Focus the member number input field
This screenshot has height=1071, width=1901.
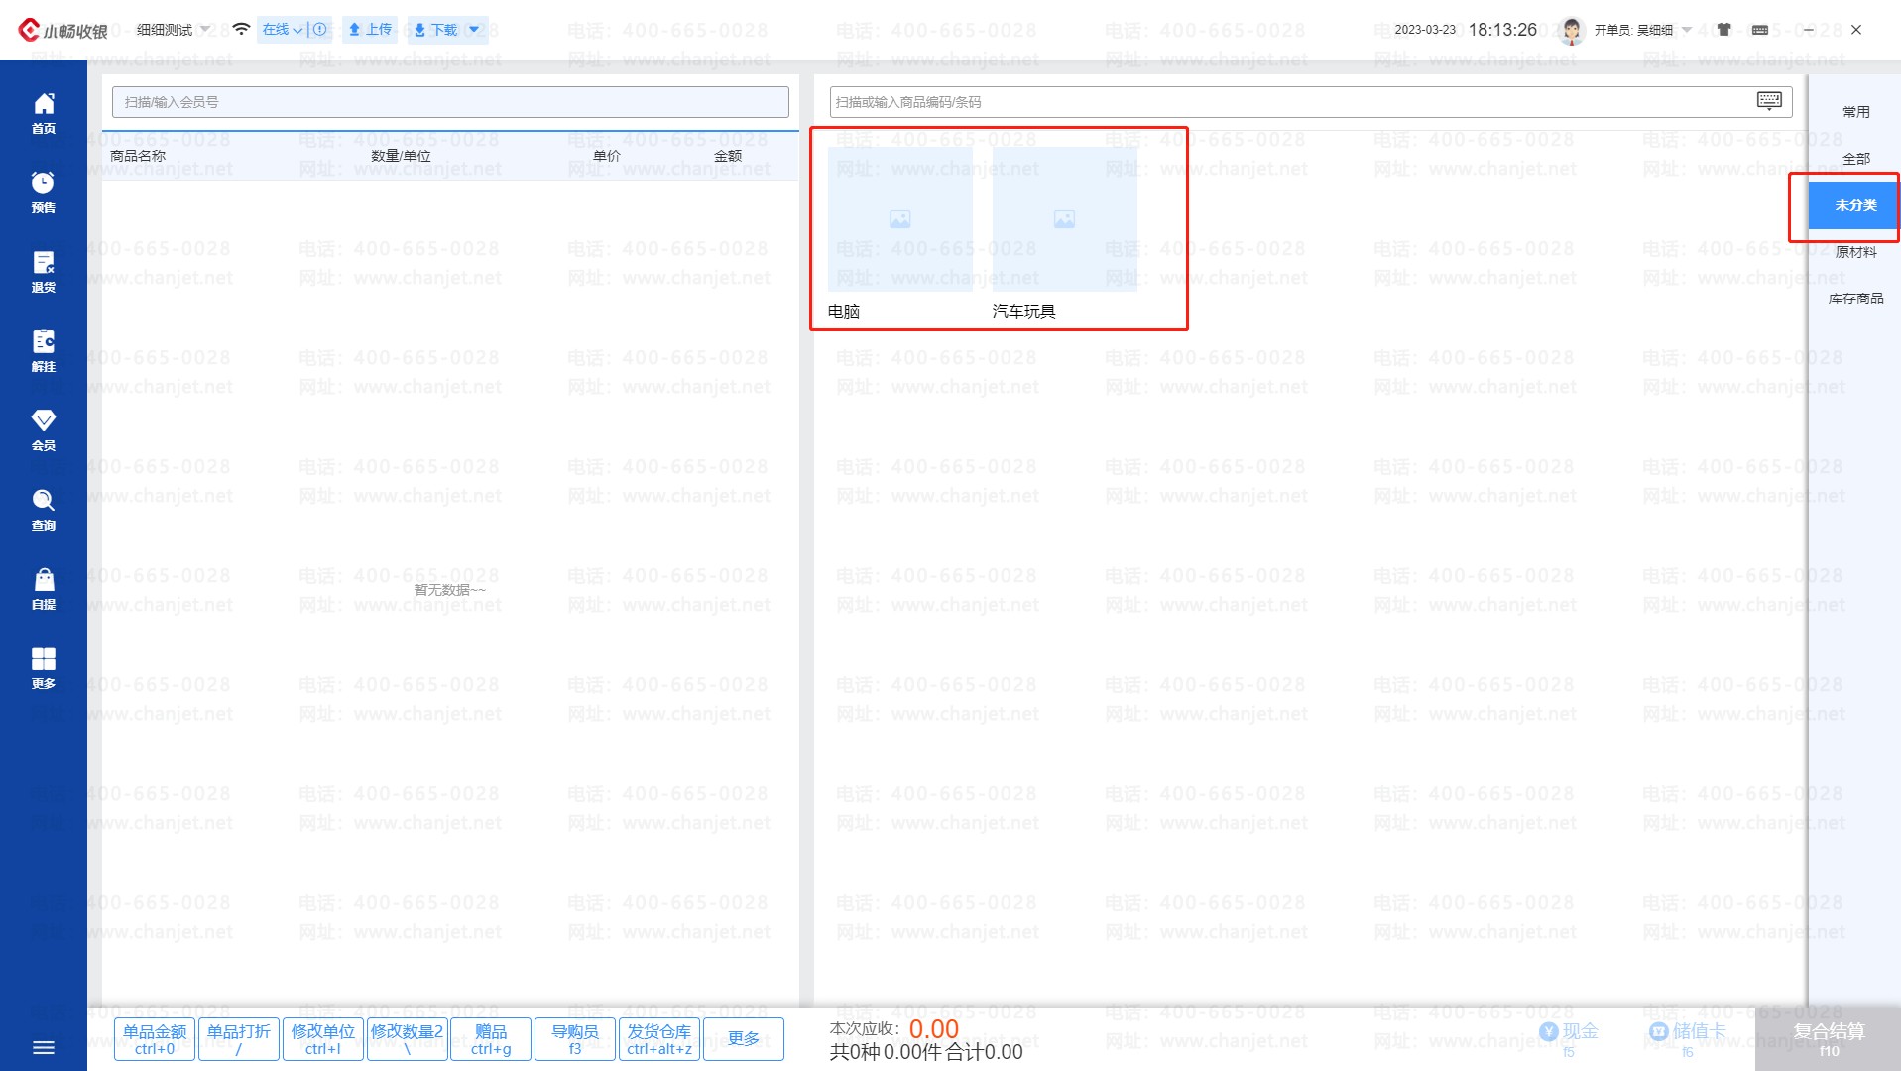pyautogui.click(x=450, y=101)
